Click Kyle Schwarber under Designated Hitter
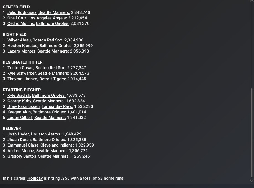The height and width of the screenshot is (188, 254). tap(22, 73)
